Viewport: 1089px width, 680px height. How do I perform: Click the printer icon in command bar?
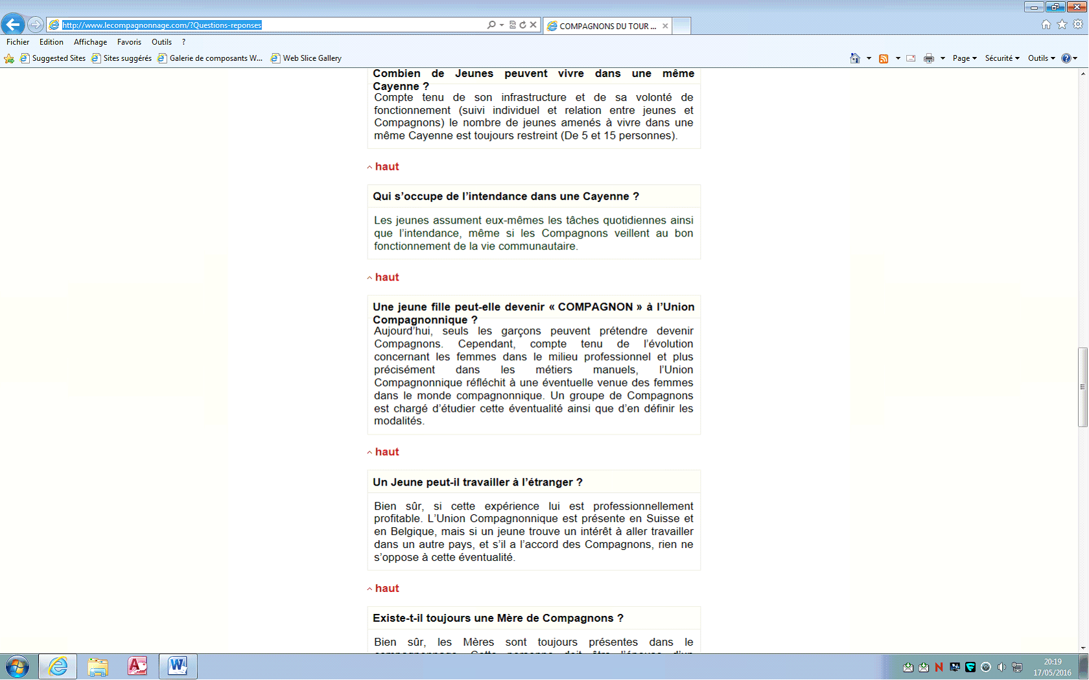[928, 58]
